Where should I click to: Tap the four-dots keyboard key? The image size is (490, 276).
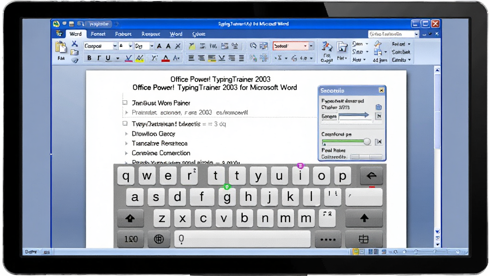[328, 240]
